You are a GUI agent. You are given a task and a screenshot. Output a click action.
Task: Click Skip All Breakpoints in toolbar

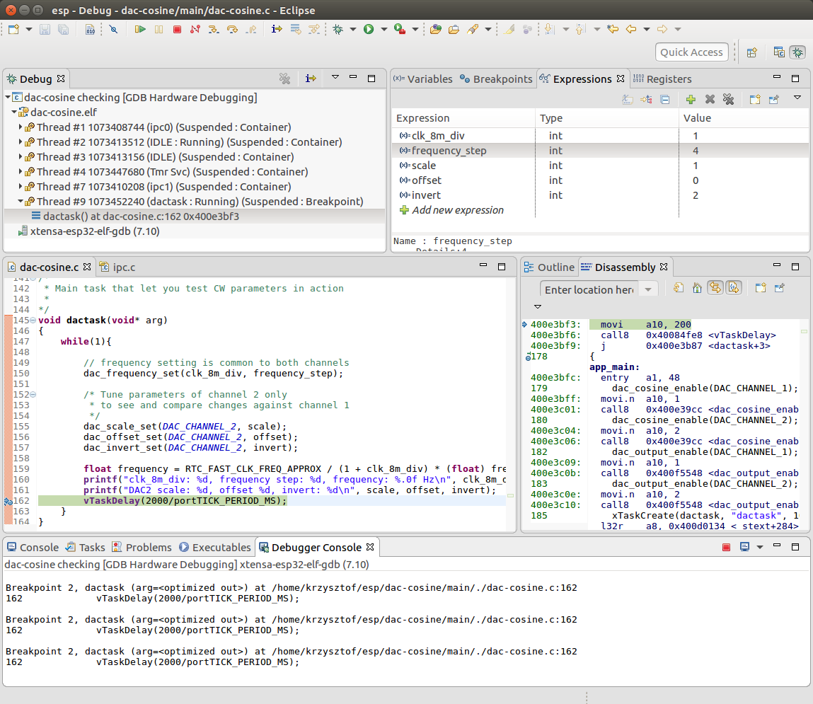tap(113, 29)
